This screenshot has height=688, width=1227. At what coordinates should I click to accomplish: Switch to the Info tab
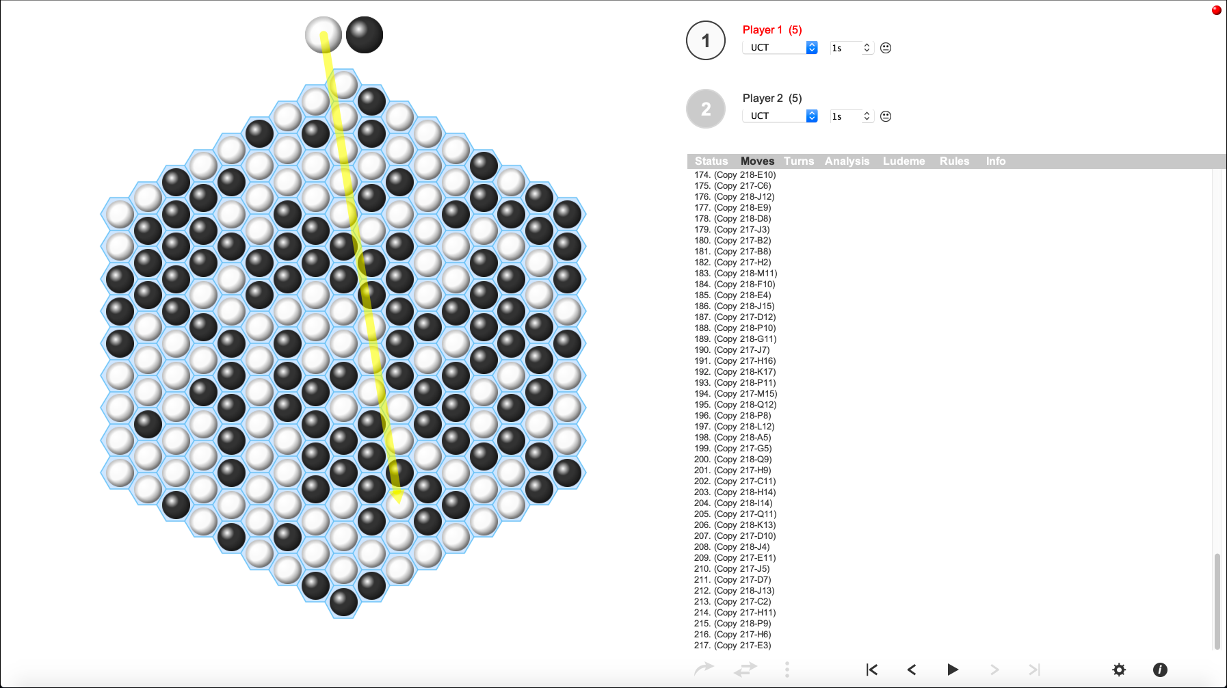coord(995,161)
